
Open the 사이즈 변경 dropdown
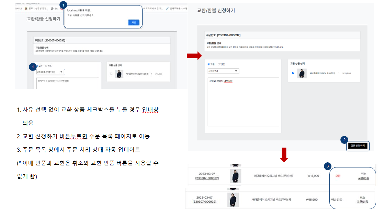tap(223, 71)
